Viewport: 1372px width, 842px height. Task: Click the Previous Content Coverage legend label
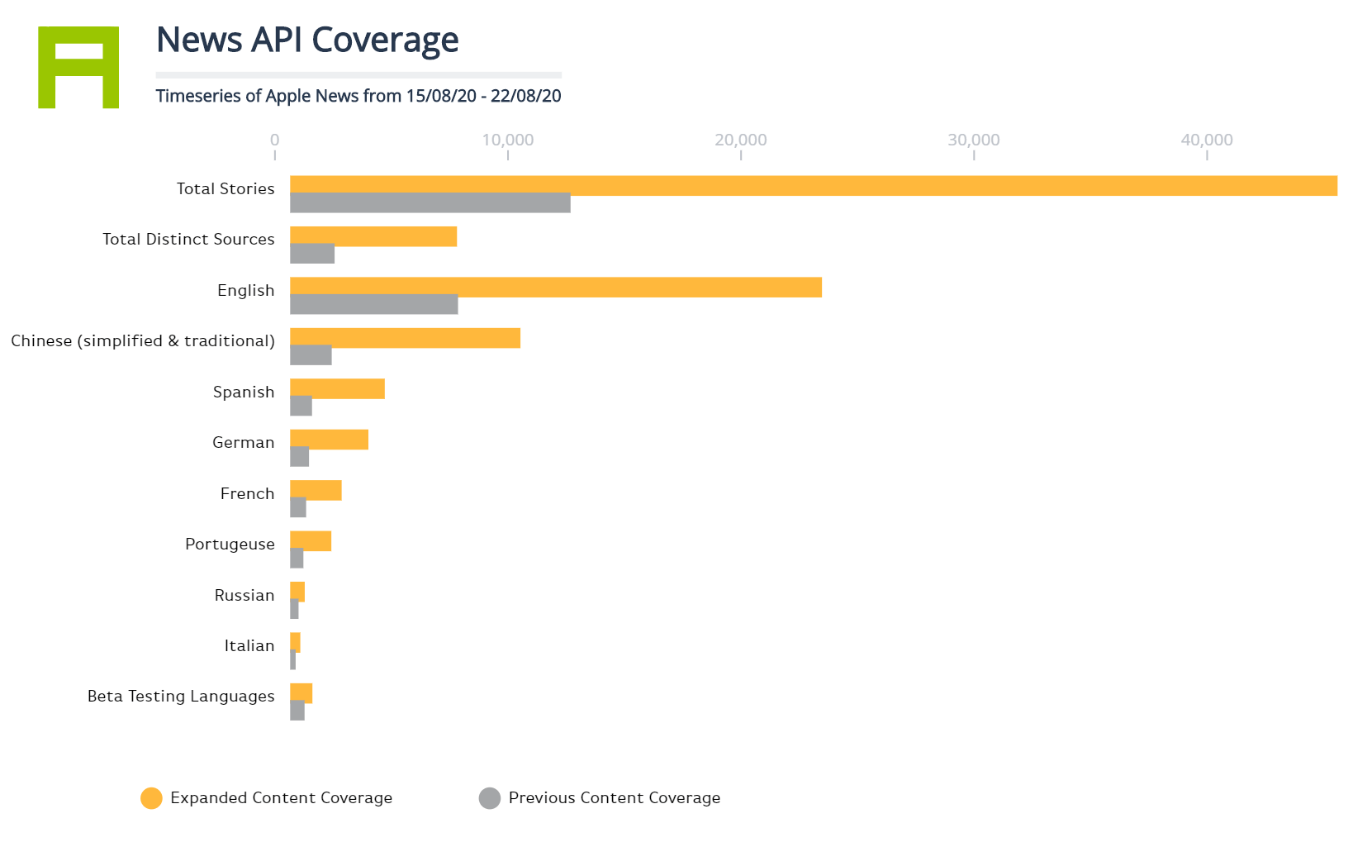[615, 798]
